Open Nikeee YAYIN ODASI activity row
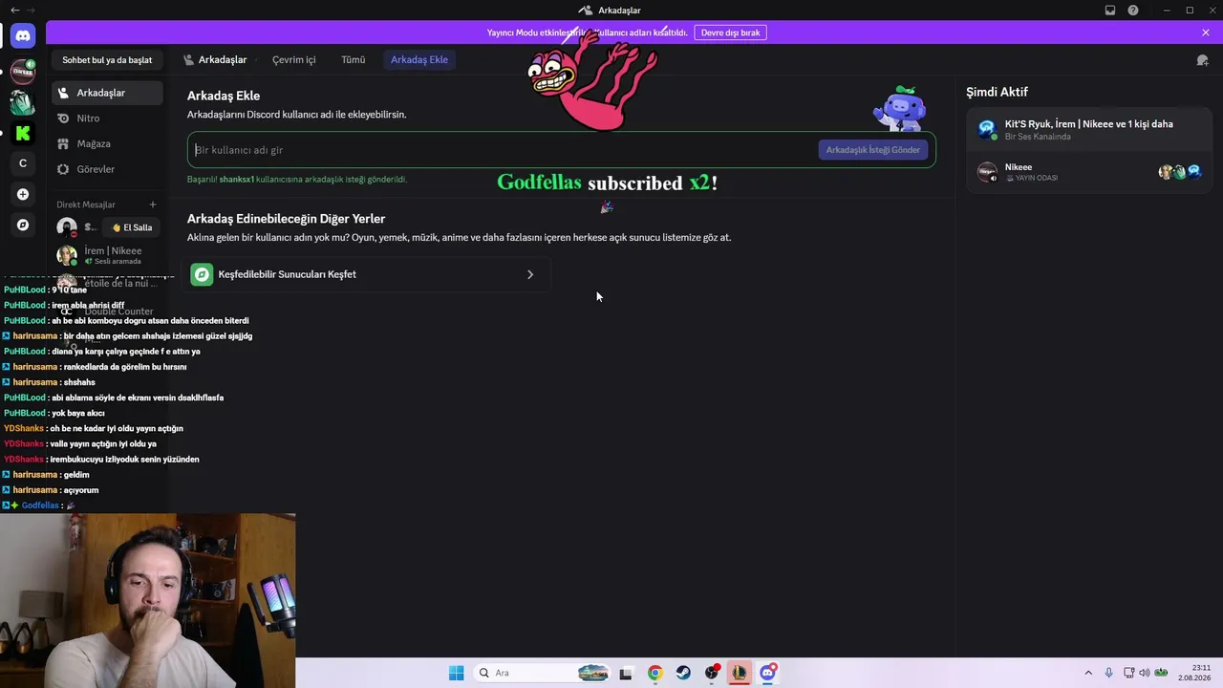 point(1088,172)
